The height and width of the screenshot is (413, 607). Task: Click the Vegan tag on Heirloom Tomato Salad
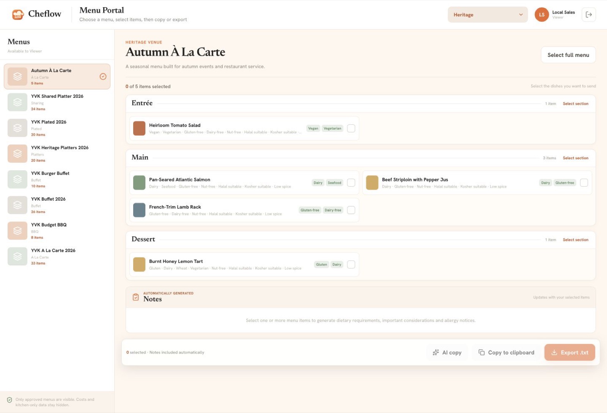pyautogui.click(x=313, y=129)
